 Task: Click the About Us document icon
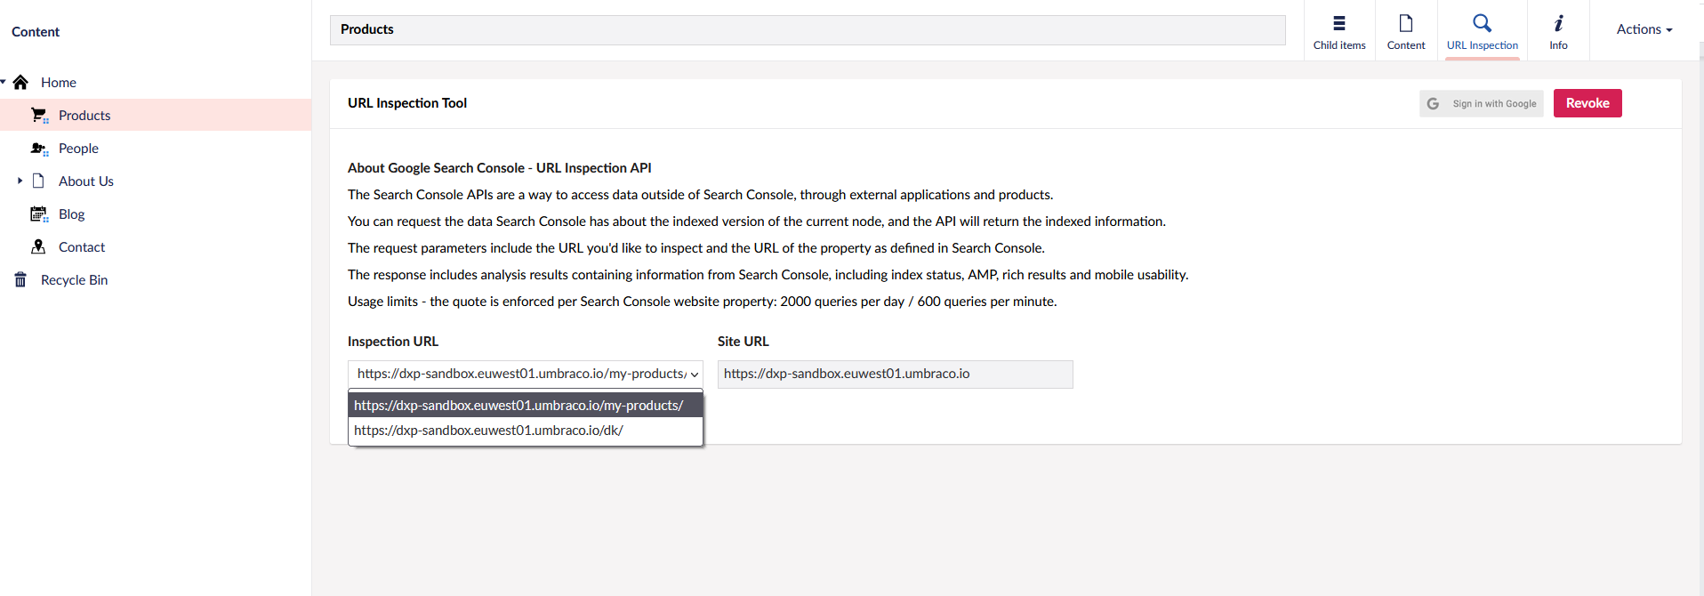click(38, 181)
